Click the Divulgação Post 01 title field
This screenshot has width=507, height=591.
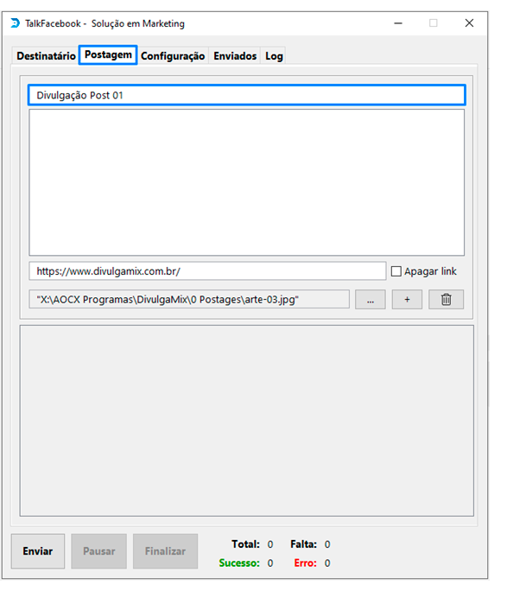point(247,95)
